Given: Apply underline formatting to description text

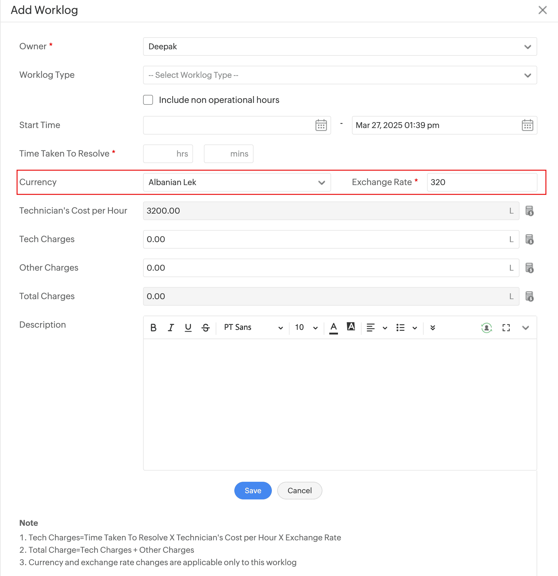Looking at the screenshot, I should click(x=188, y=327).
